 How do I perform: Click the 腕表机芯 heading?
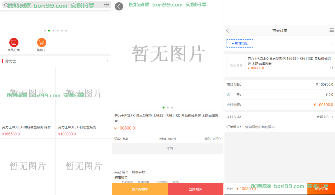tap(121, 177)
